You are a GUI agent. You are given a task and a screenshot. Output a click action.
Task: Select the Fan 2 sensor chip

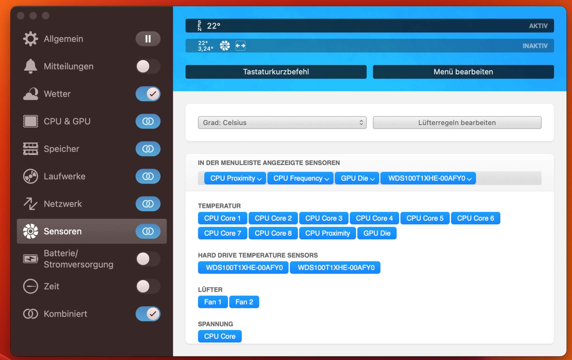click(244, 302)
